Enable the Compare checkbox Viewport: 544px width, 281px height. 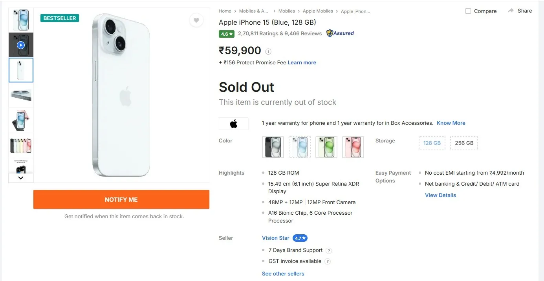pyautogui.click(x=468, y=11)
